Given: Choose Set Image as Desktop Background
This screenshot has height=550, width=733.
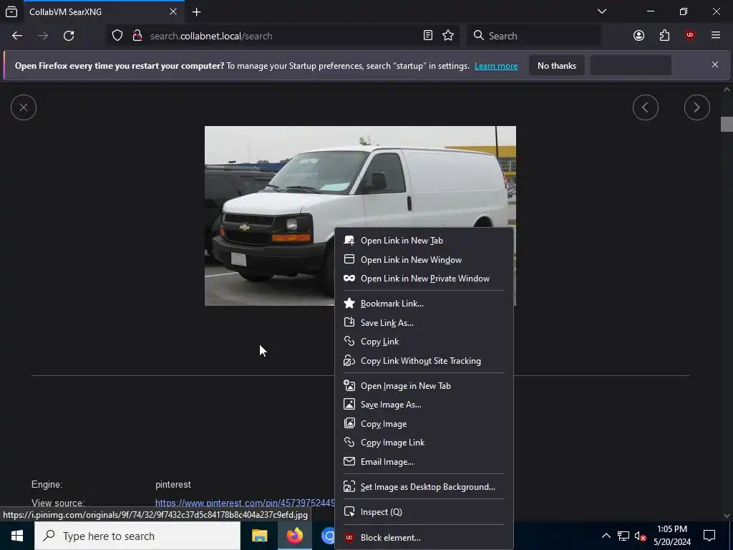Looking at the screenshot, I should pyautogui.click(x=424, y=487).
